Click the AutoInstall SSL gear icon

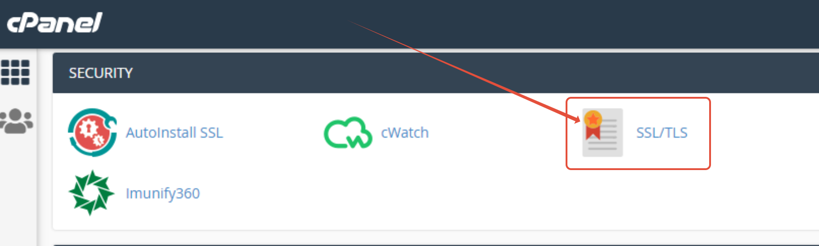pos(93,132)
